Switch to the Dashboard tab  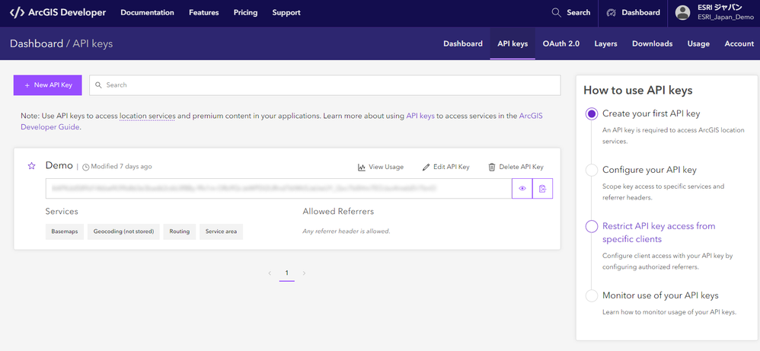[x=463, y=43]
